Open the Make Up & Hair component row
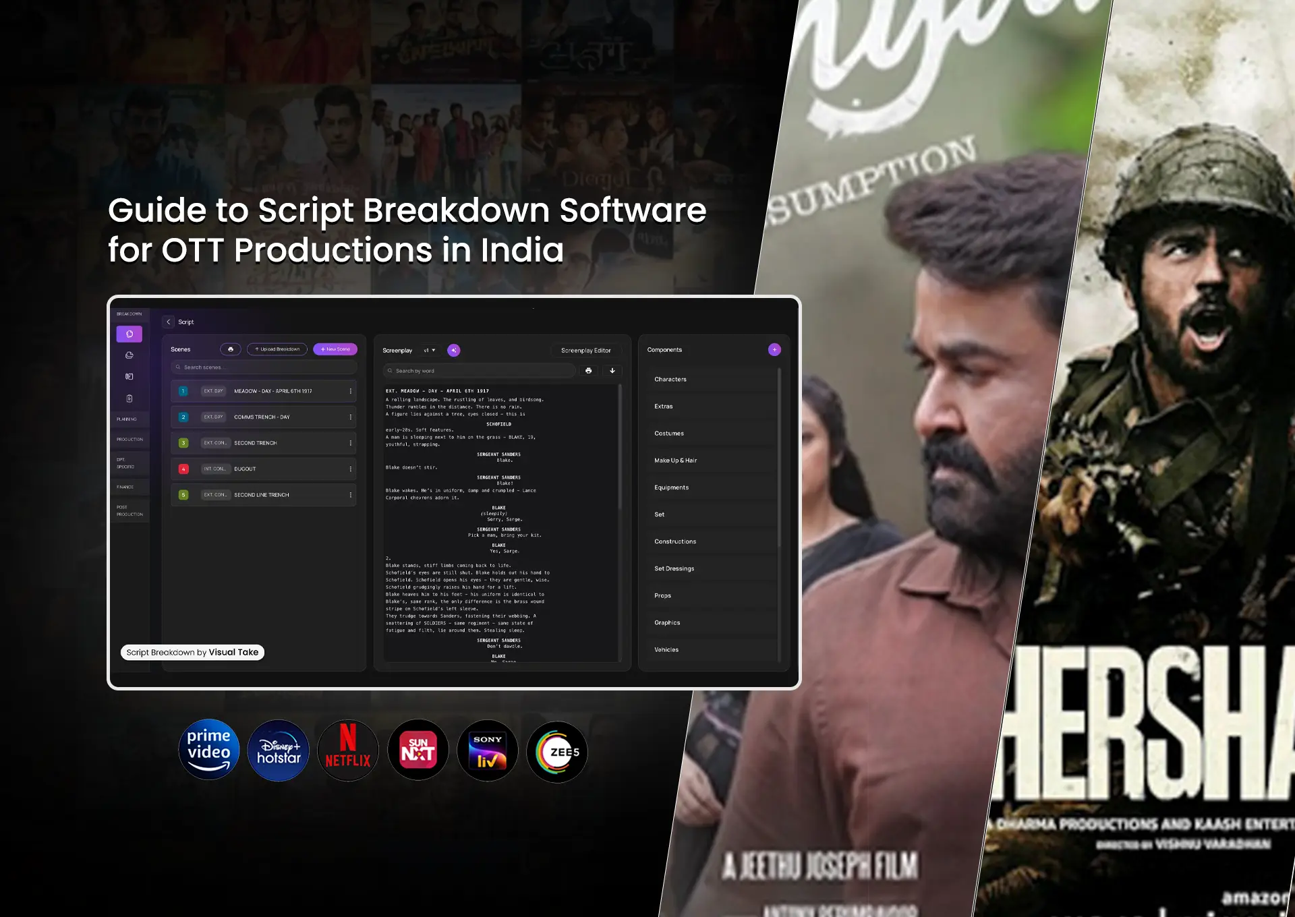Image resolution: width=1295 pixels, height=917 pixels. (711, 461)
